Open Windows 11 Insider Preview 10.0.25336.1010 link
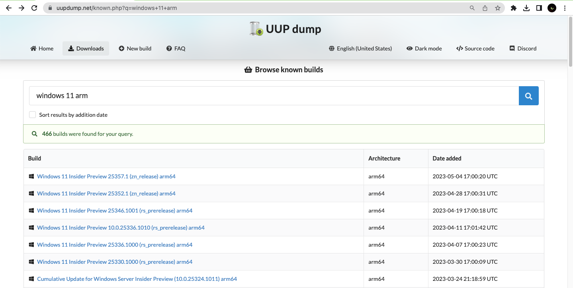573x288 pixels. click(121, 228)
